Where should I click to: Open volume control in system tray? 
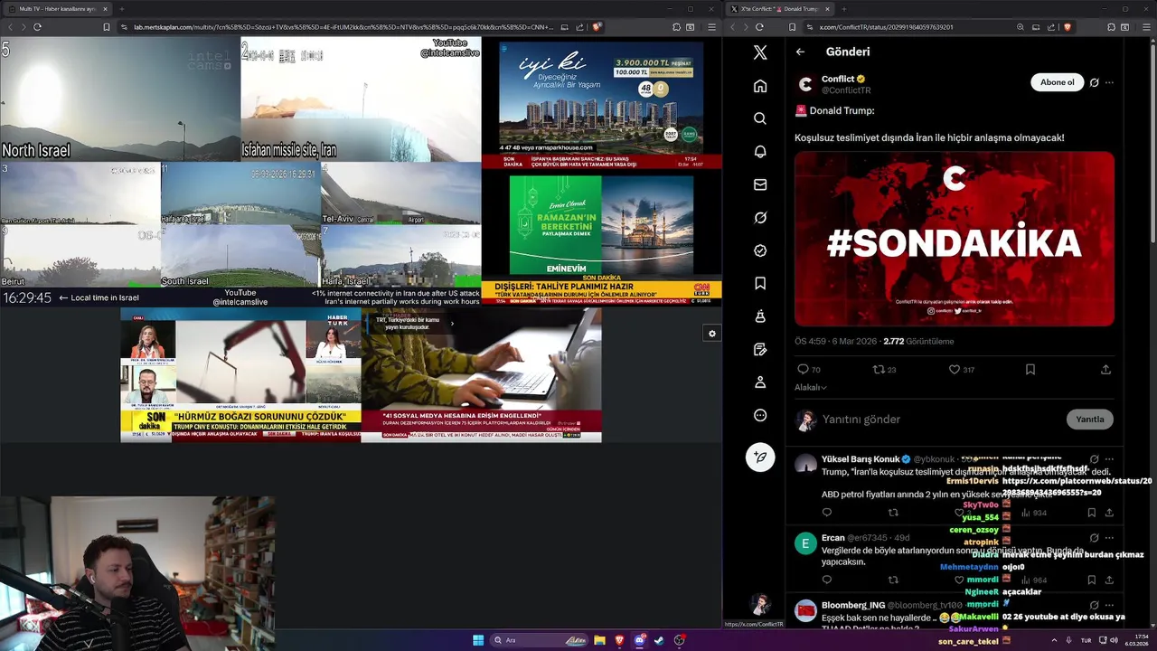coord(1115,640)
